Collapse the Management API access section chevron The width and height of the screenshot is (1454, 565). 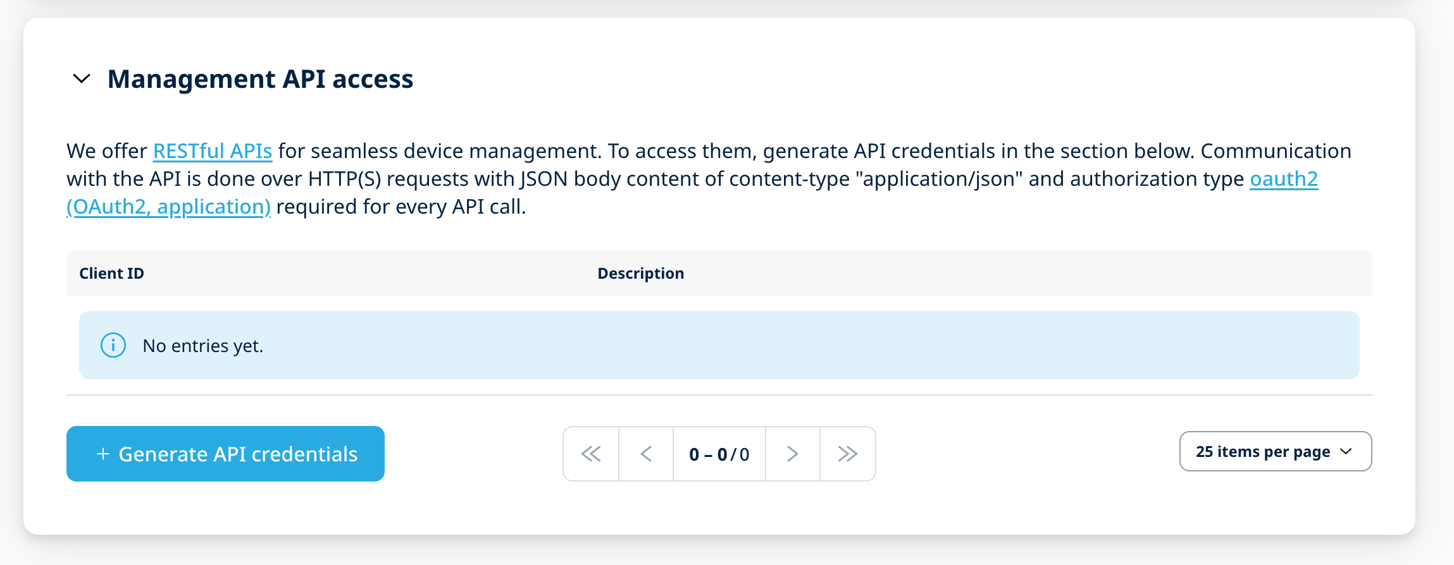(82, 79)
